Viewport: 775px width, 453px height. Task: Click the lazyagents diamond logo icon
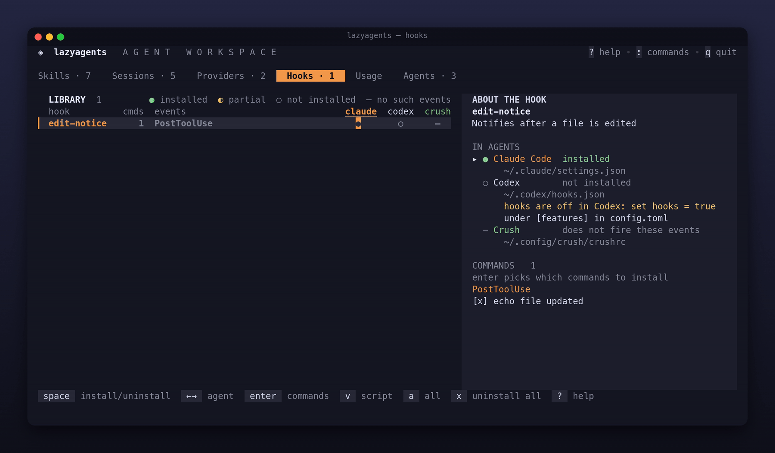(x=41, y=53)
